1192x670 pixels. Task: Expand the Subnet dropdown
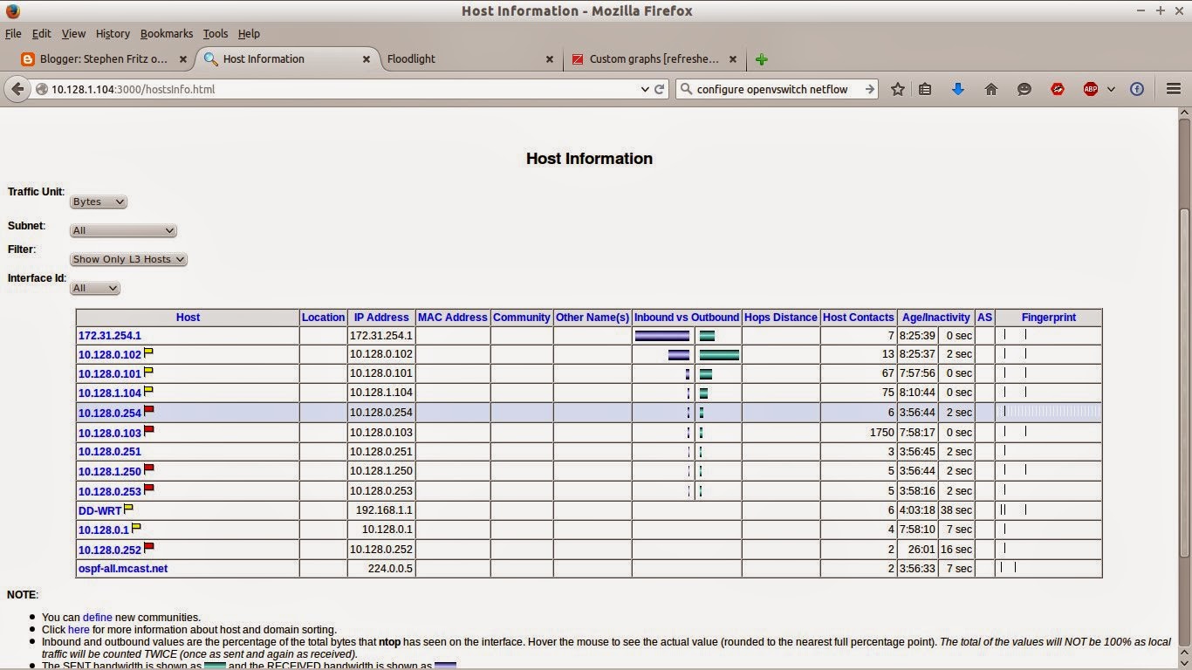[x=122, y=230]
